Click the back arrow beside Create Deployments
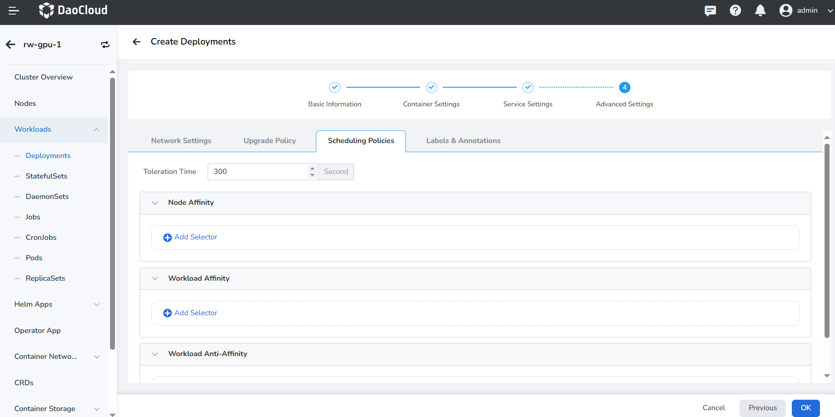This screenshot has width=835, height=417. point(136,42)
